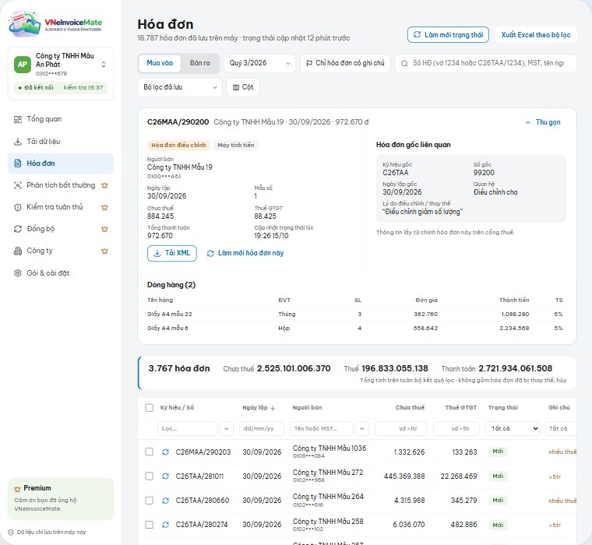Click seller Công ty TNHH Mẫu 1036
The height and width of the screenshot is (545, 592).
(329, 448)
